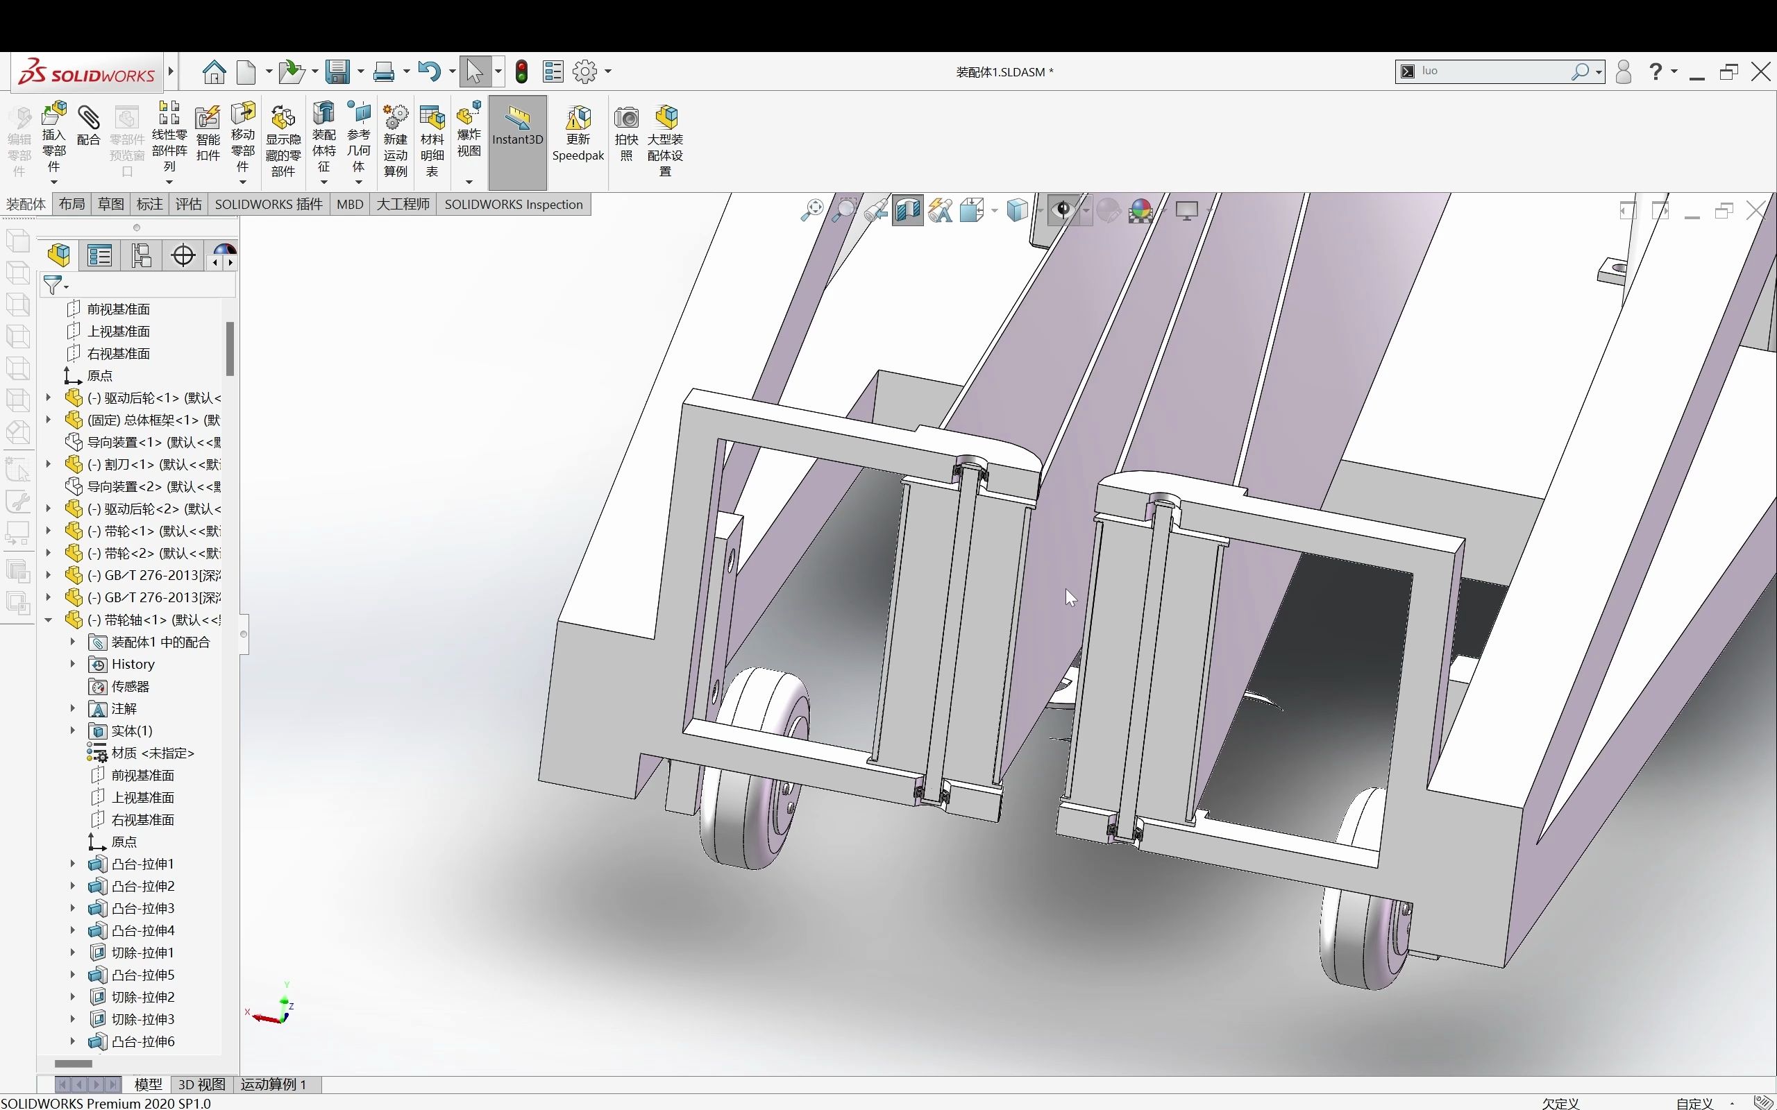Expand the 实体(1) folder
The height and width of the screenshot is (1110, 1777).
pyautogui.click(x=73, y=731)
